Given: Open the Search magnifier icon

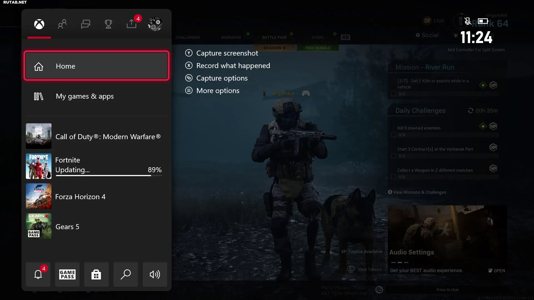Looking at the screenshot, I should [126, 274].
